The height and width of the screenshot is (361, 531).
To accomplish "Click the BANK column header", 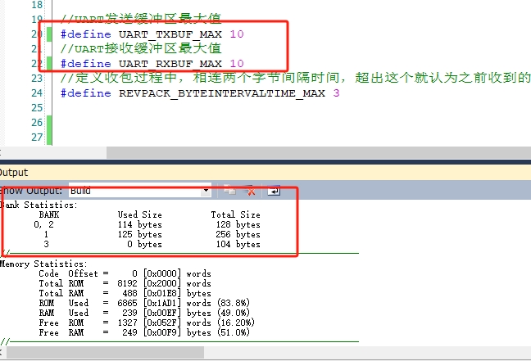I will 49,214.
